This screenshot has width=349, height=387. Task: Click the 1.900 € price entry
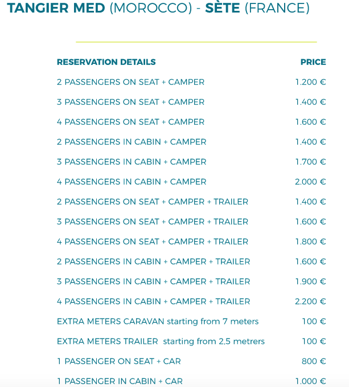click(x=310, y=282)
